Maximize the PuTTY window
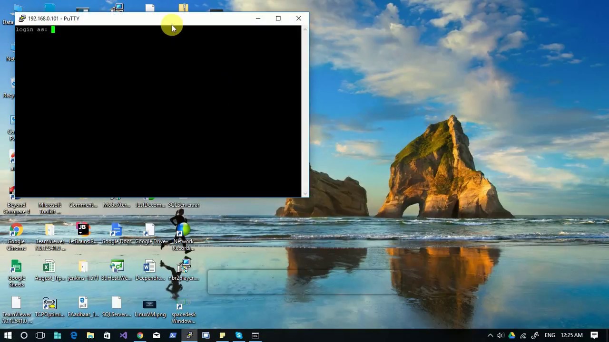Viewport: 609px width, 342px height. tap(278, 19)
